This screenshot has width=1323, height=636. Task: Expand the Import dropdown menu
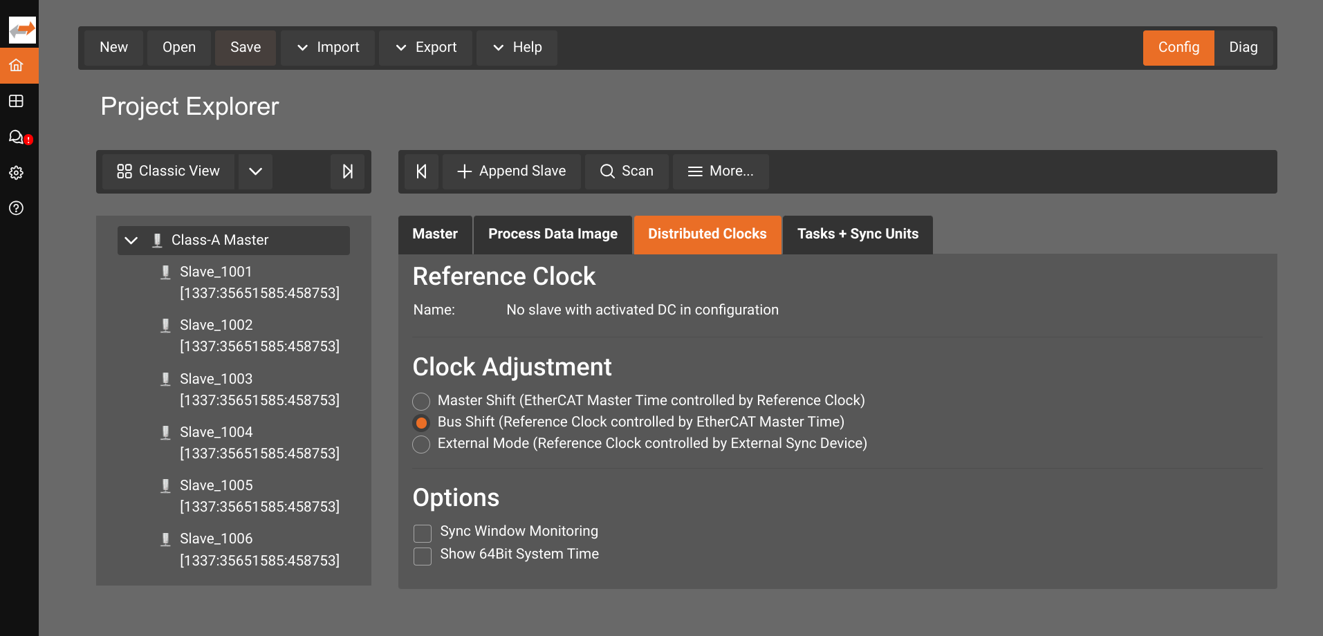click(x=328, y=48)
